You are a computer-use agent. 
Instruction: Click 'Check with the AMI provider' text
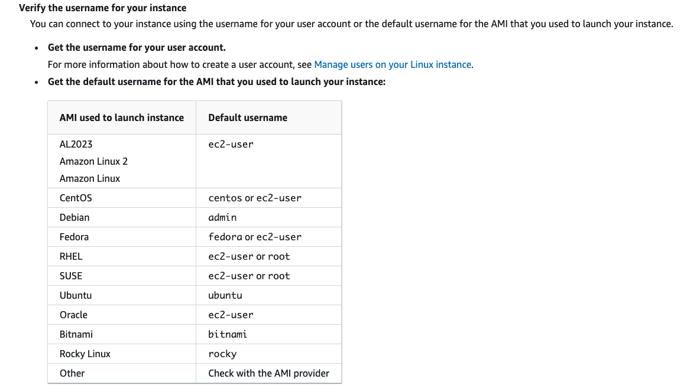(x=269, y=373)
